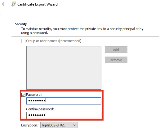164x132 pixels.
Task: Click the Remove button
Action: (116, 60)
